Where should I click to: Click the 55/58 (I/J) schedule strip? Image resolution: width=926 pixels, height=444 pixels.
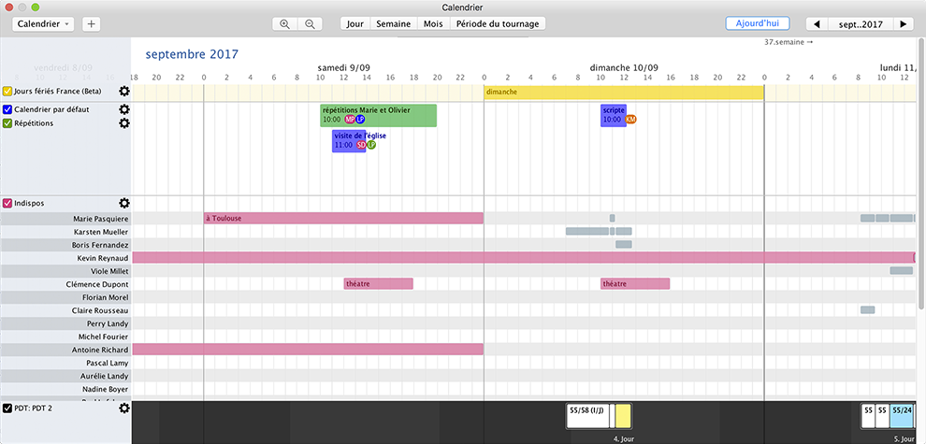(x=587, y=415)
